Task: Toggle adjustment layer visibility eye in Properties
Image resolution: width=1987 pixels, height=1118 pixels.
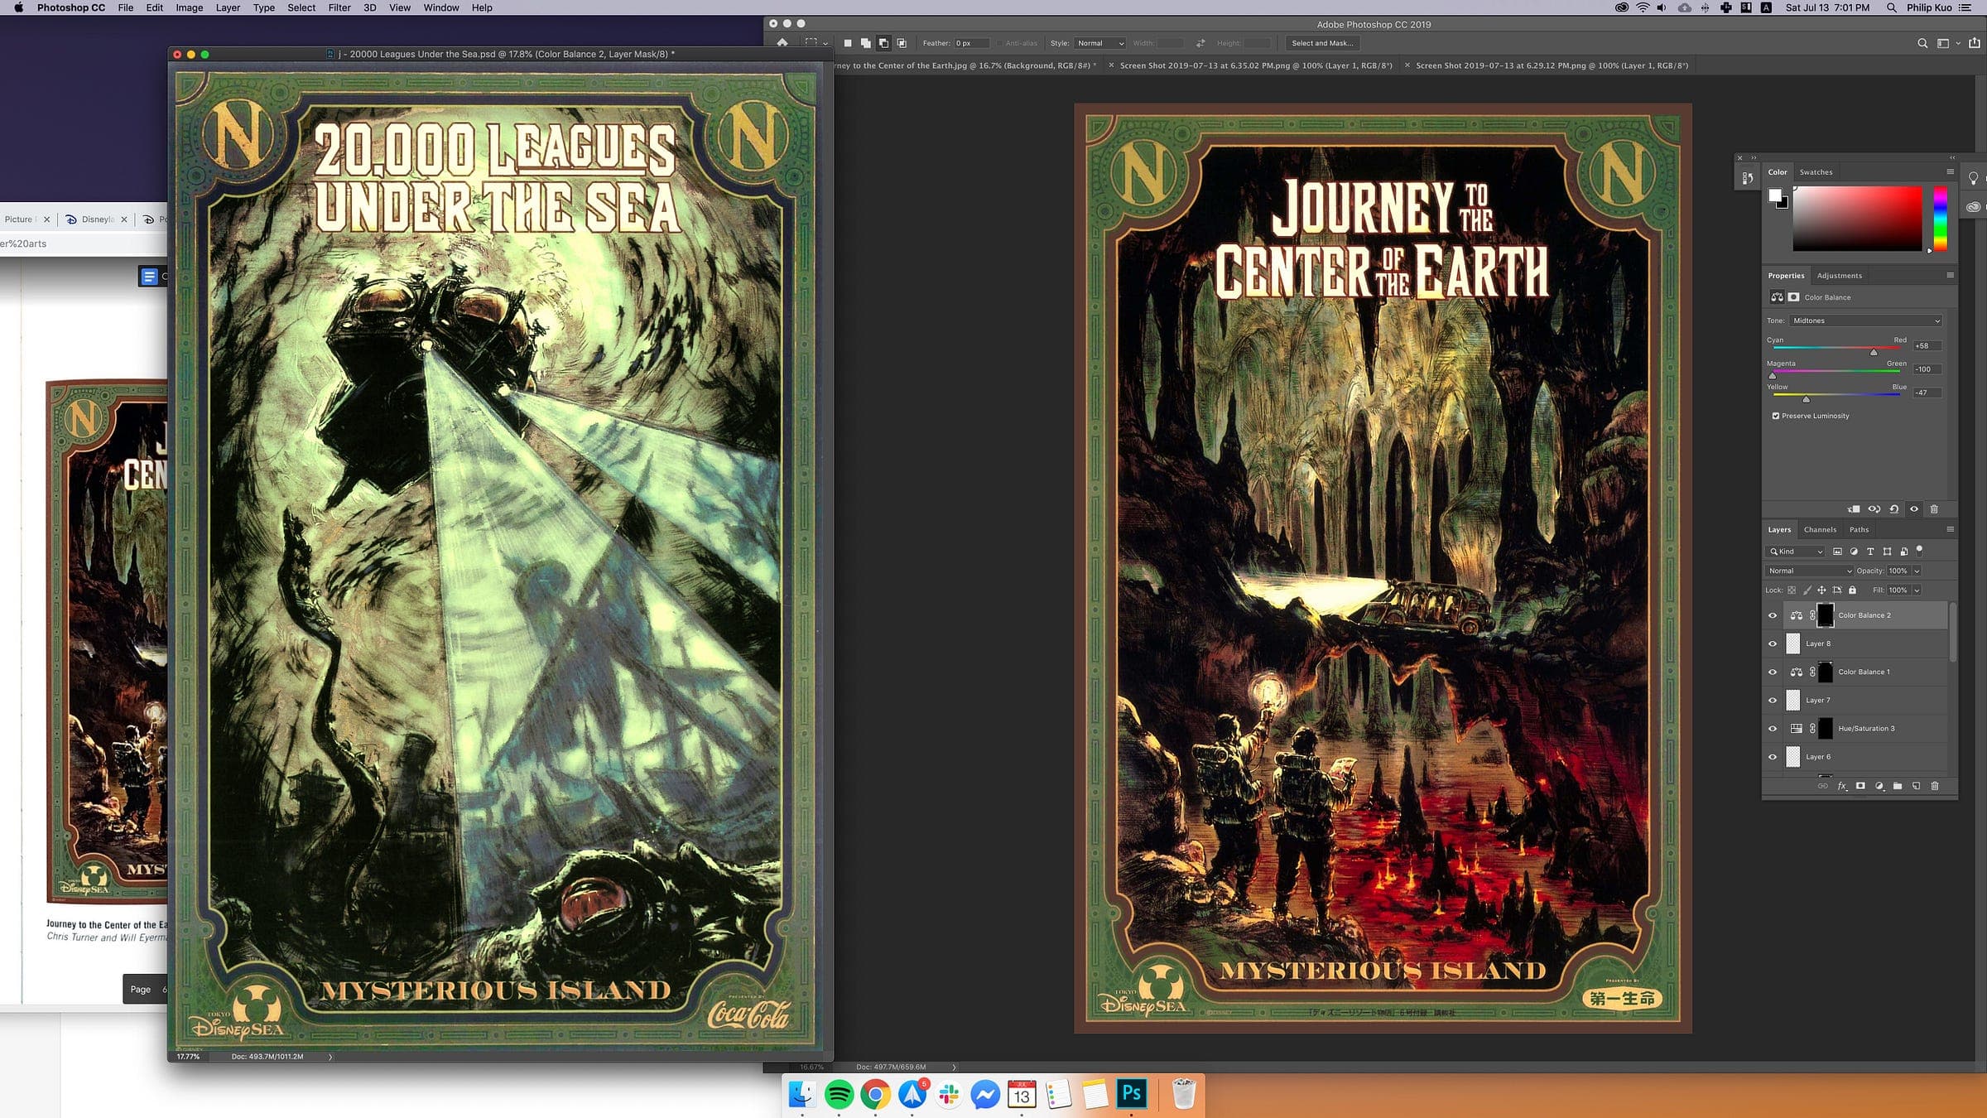Action: point(1914,509)
